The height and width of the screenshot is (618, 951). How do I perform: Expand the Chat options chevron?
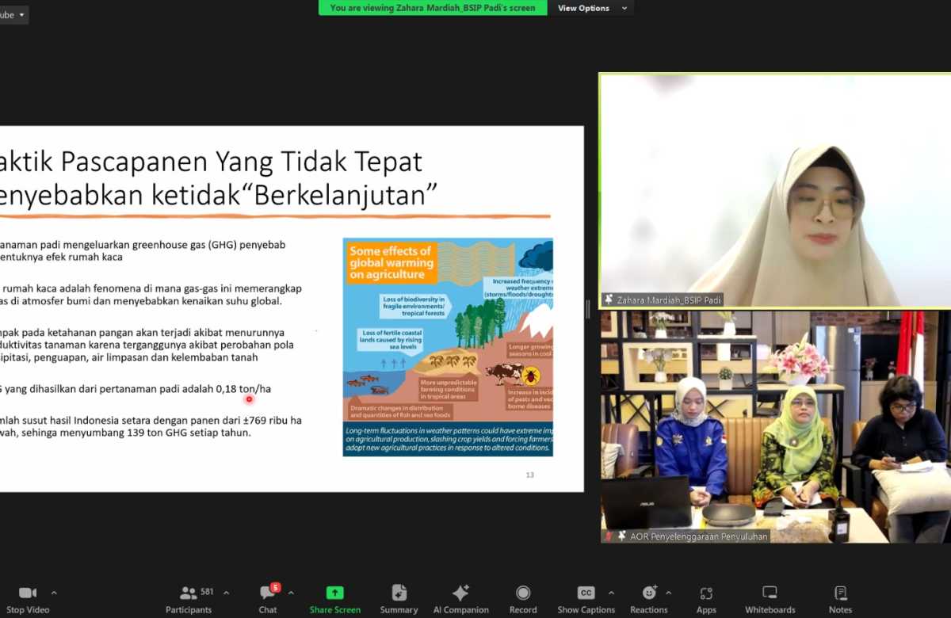[291, 593]
